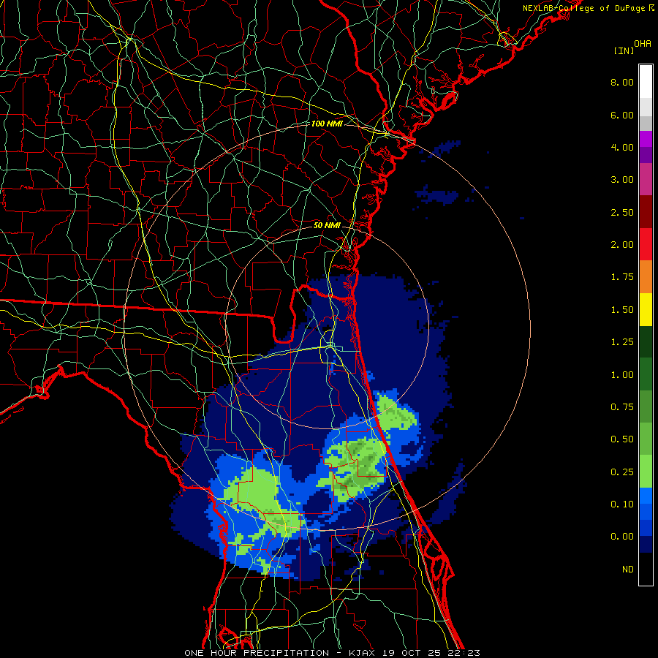658x658 pixels.
Task: Click the yellow 1.50 color swatch in legend
Action: pos(646,309)
